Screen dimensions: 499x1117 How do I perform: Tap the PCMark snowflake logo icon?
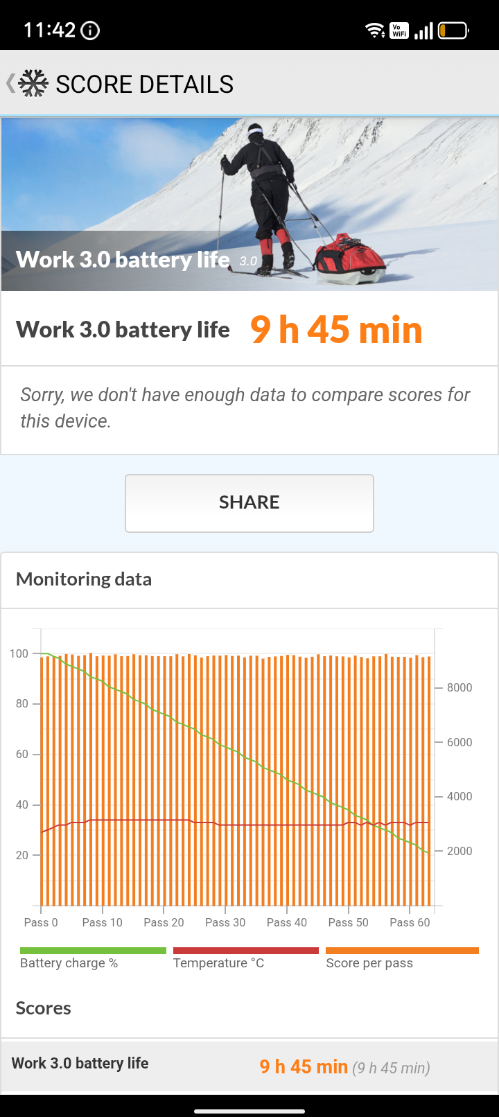pyautogui.click(x=33, y=84)
